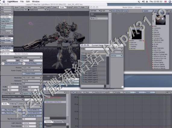Open the Overlay dropdown in Render Globals
172x128 pixels.
coord(16,100)
